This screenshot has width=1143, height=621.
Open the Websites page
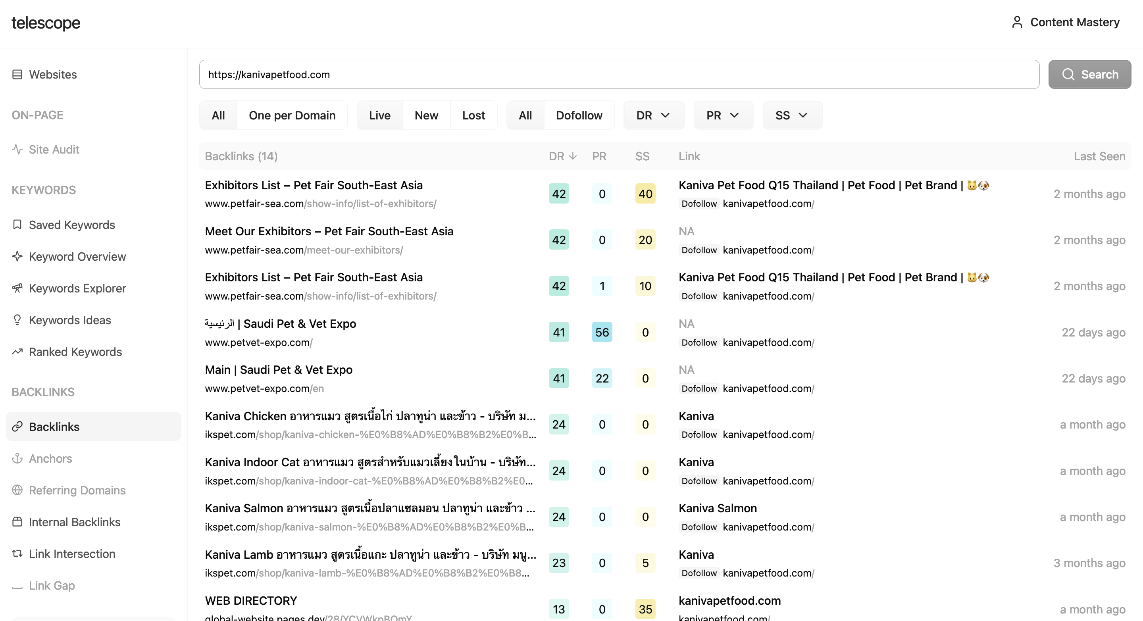click(x=53, y=75)
